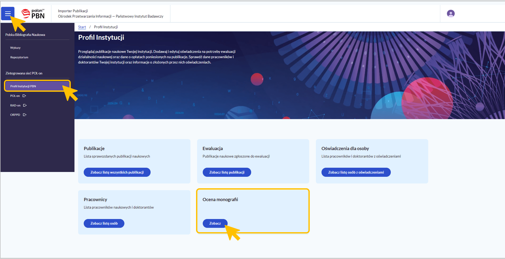Open Repozytorium in the sidebar
This screenshot has width=505, height=259.
(x=19, y=57)
